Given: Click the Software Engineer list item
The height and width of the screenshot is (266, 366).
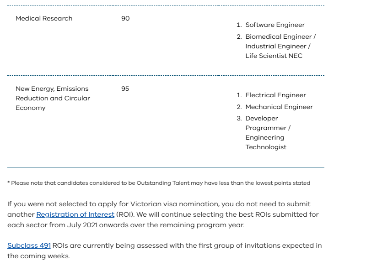Looking at the screenshot, I should pyautogui.click(x=275, y=25).
